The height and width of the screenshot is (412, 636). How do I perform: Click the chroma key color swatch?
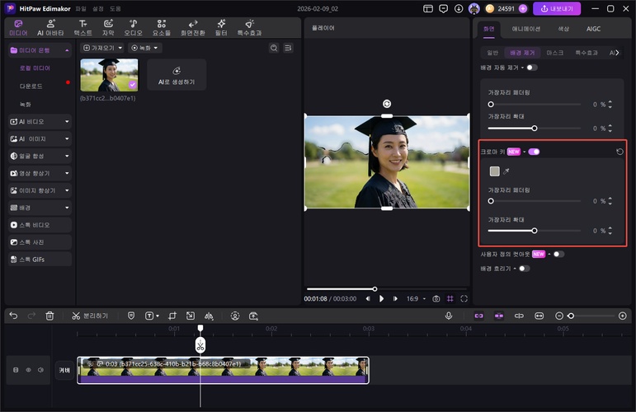pyautogui.click(x=494, y=171)
